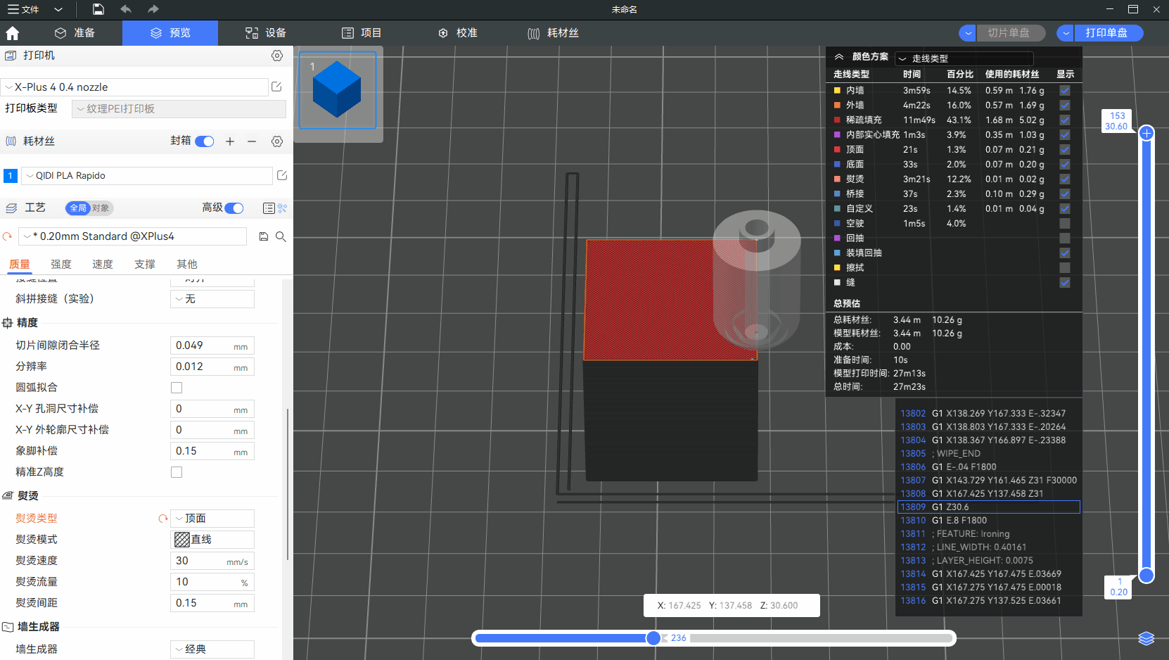Click the home icon in top bar
Viewport: 1169px width, 660px height.
pyautogui.click(x=12, y=33)
